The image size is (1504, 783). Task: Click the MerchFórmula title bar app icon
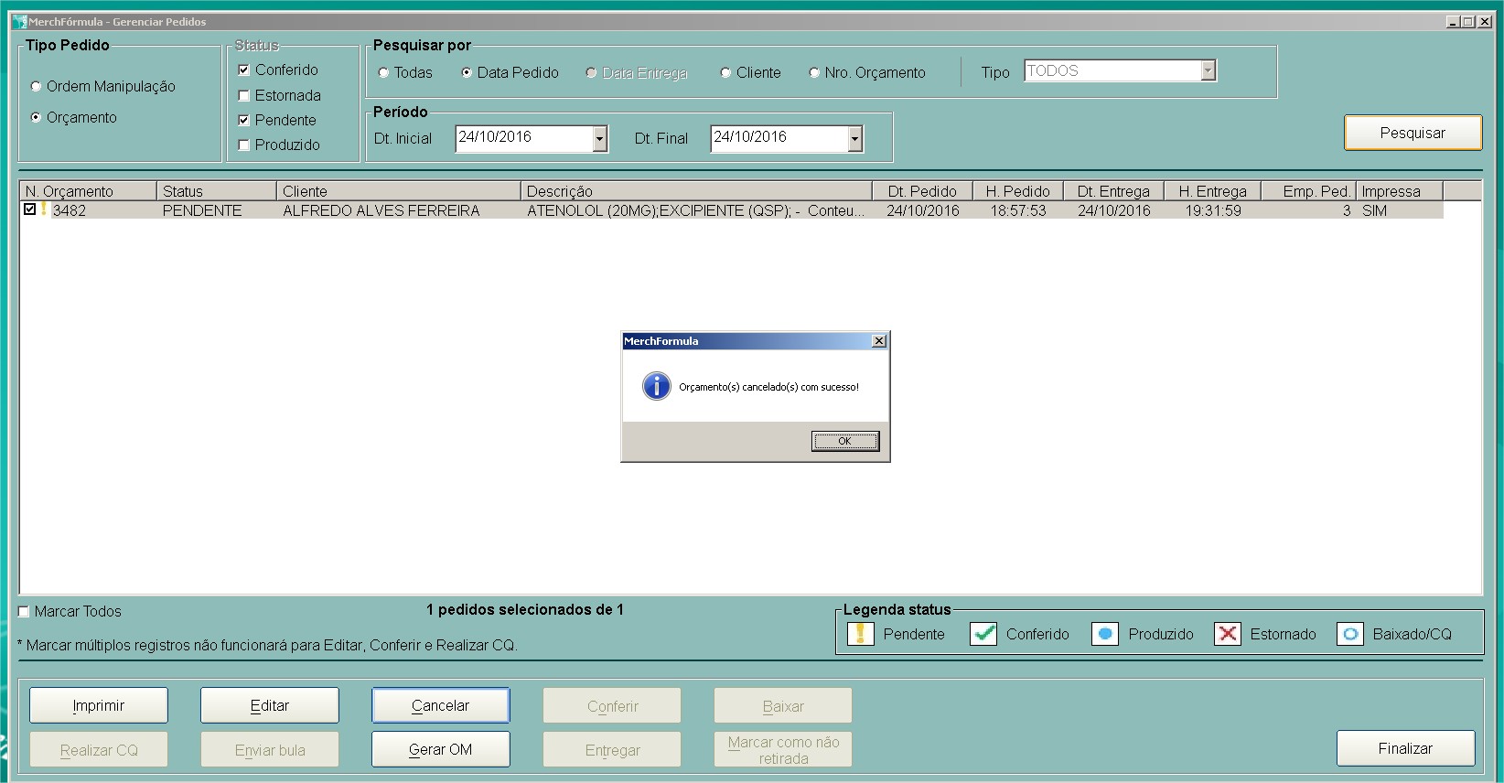19,21
